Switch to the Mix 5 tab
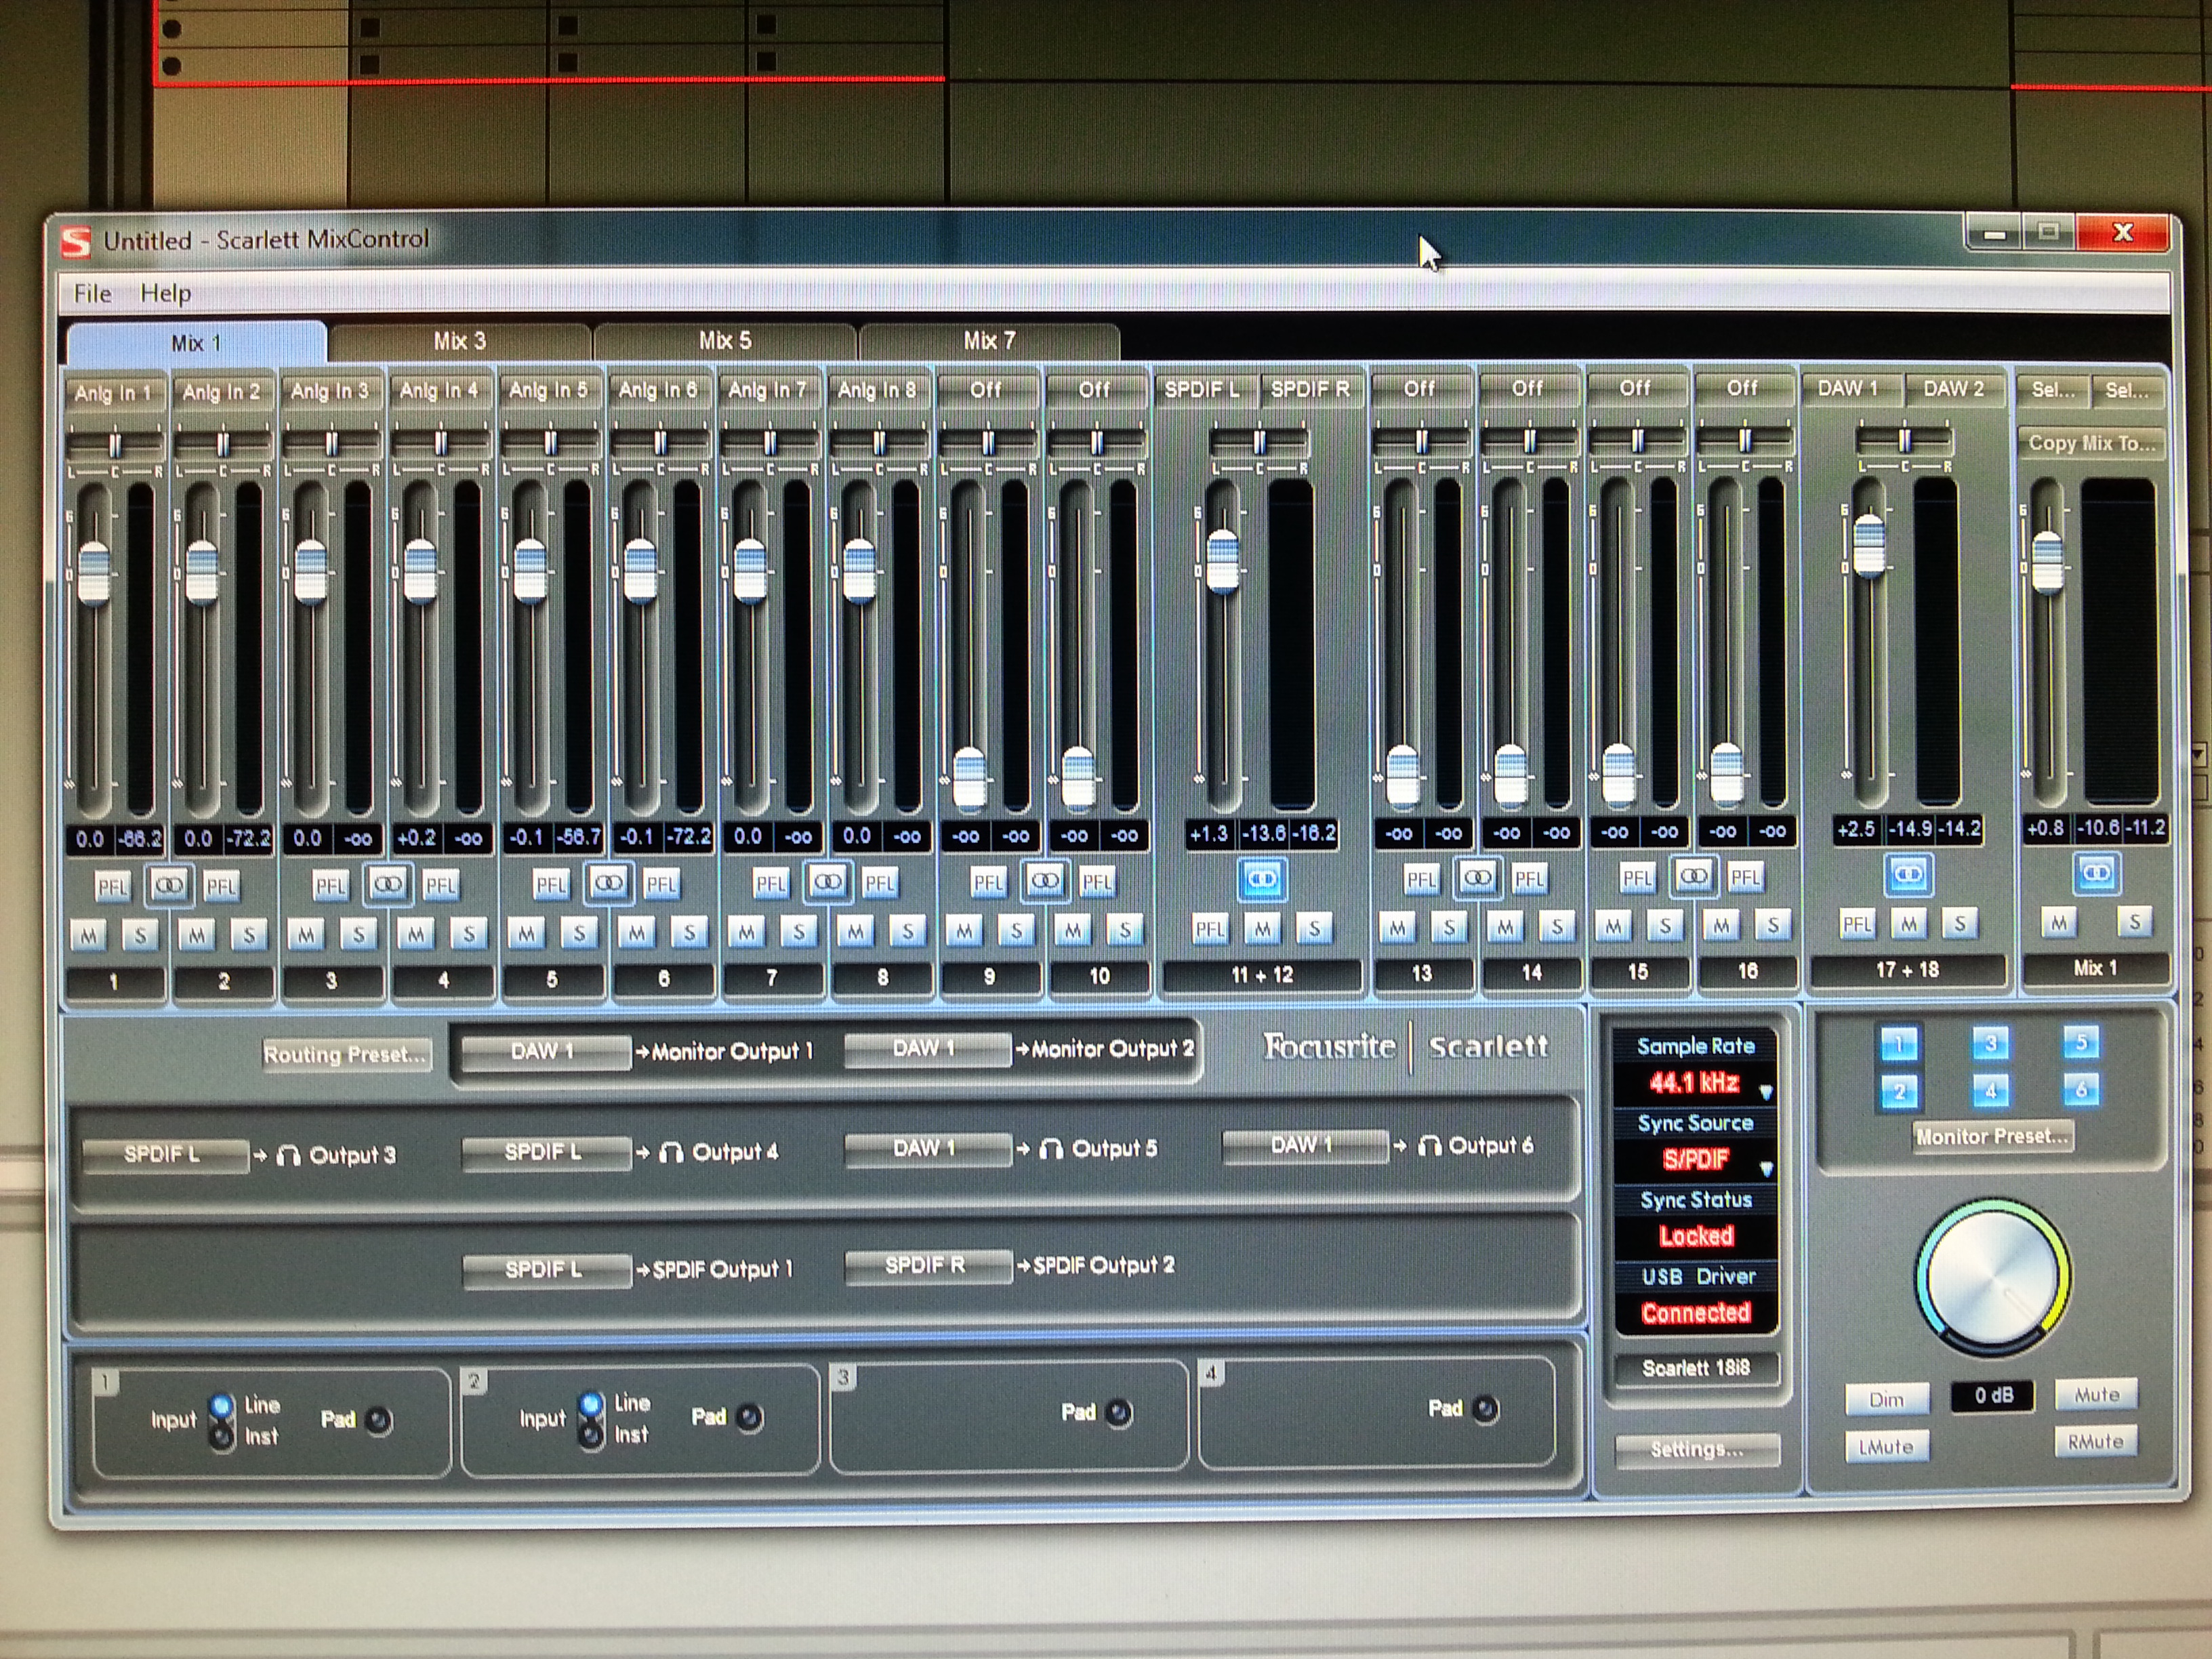The height and width of the screenshot is (1659, 2212). pos(725,341)
